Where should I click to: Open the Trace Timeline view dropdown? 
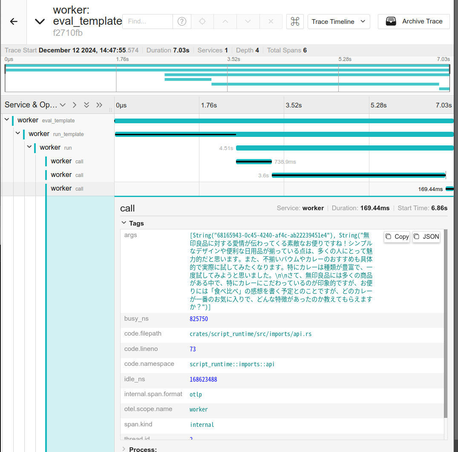(339, 21)
